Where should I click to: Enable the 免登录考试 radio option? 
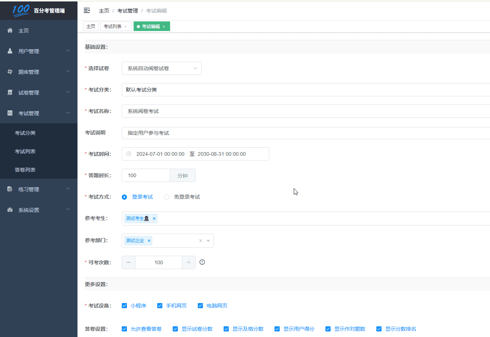166,197
